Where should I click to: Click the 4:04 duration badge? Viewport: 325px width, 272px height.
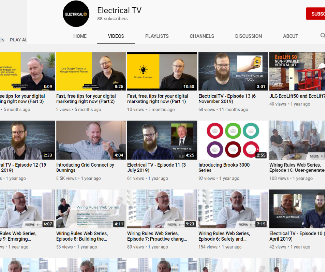[x=119, y=155]
